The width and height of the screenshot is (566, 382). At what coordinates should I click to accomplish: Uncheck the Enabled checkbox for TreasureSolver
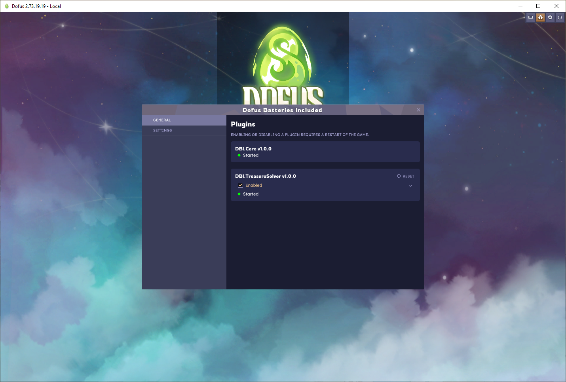[240, 185]
